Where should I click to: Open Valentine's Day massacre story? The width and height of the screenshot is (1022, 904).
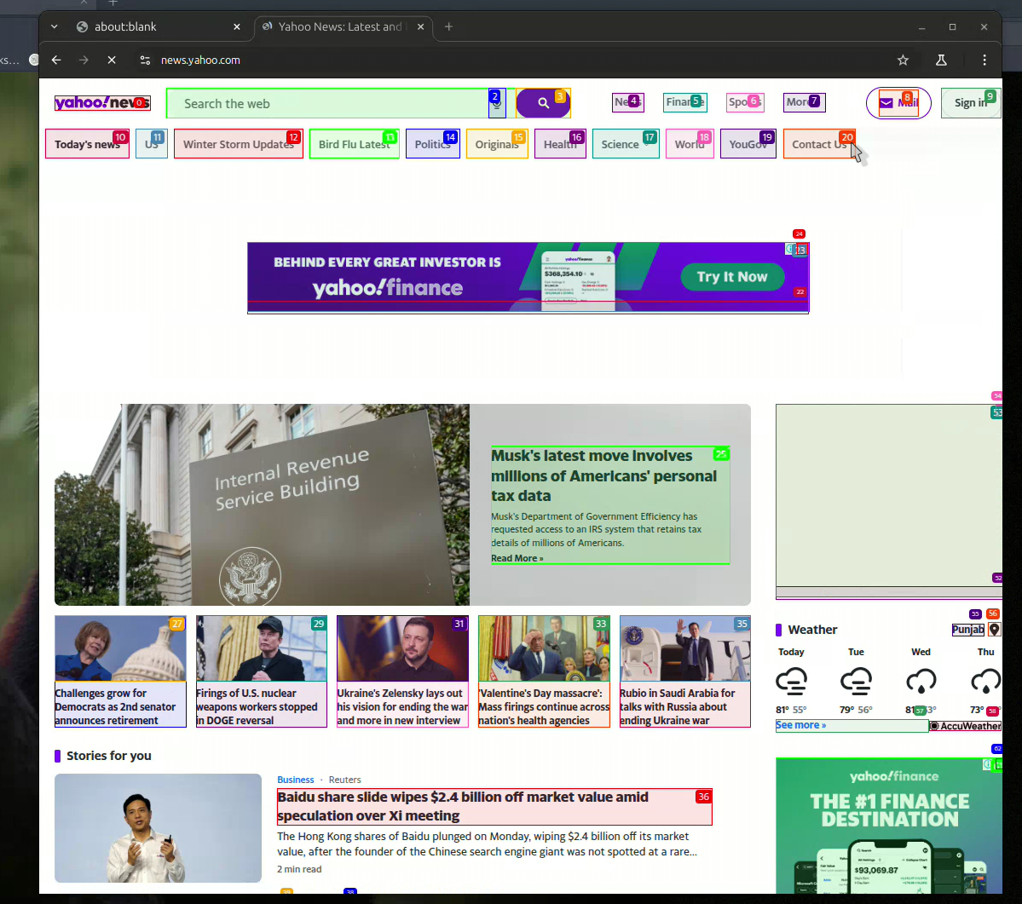coord(544,671)
